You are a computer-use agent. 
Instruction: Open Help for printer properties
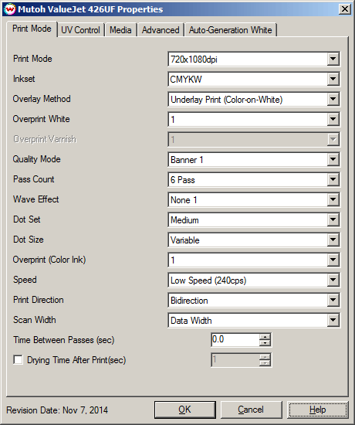[x=318, y=410]
